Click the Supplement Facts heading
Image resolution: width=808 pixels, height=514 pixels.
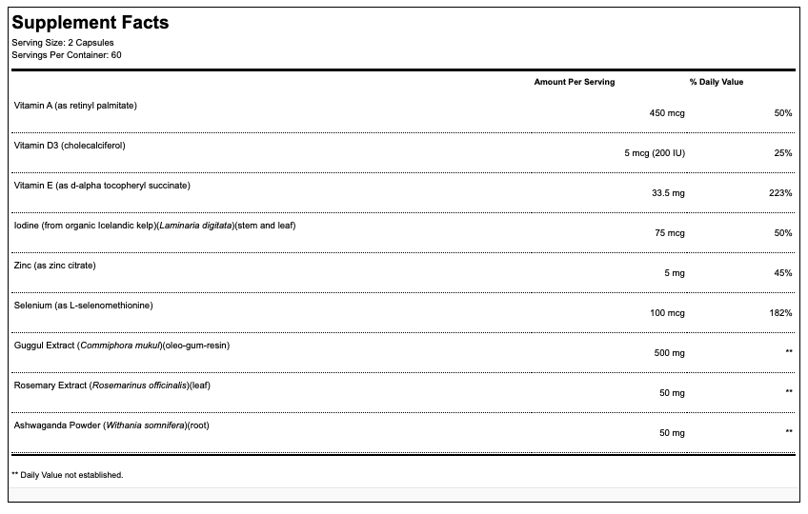click(91, 23)
